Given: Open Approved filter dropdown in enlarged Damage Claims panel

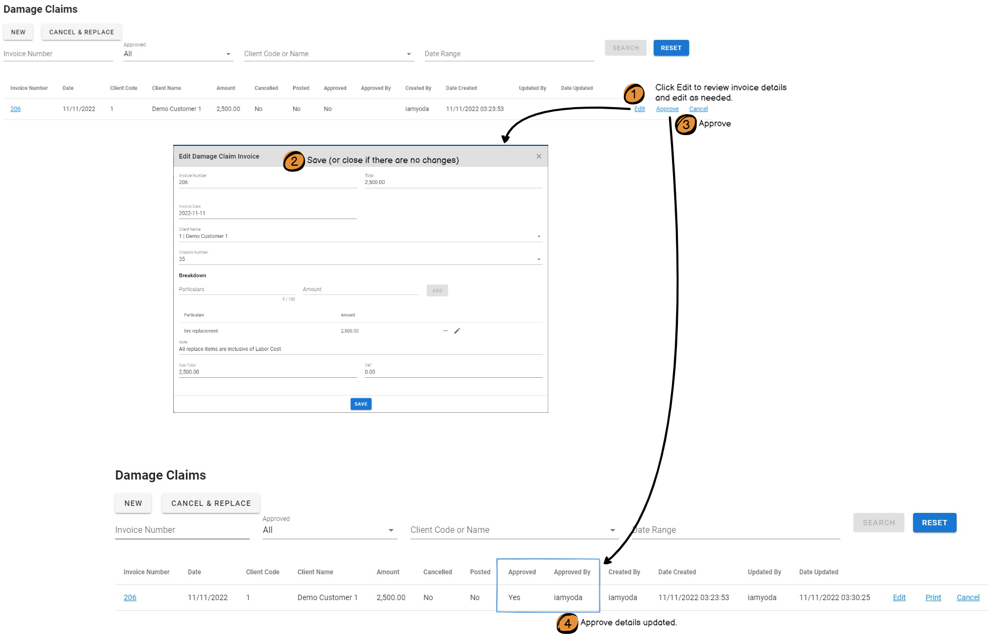Looking at the screenshot, I should click(391, 530).
